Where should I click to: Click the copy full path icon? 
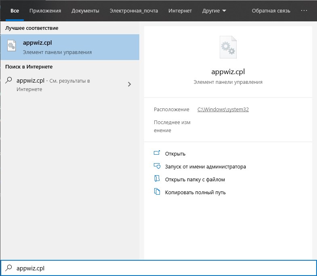(157, 192)
